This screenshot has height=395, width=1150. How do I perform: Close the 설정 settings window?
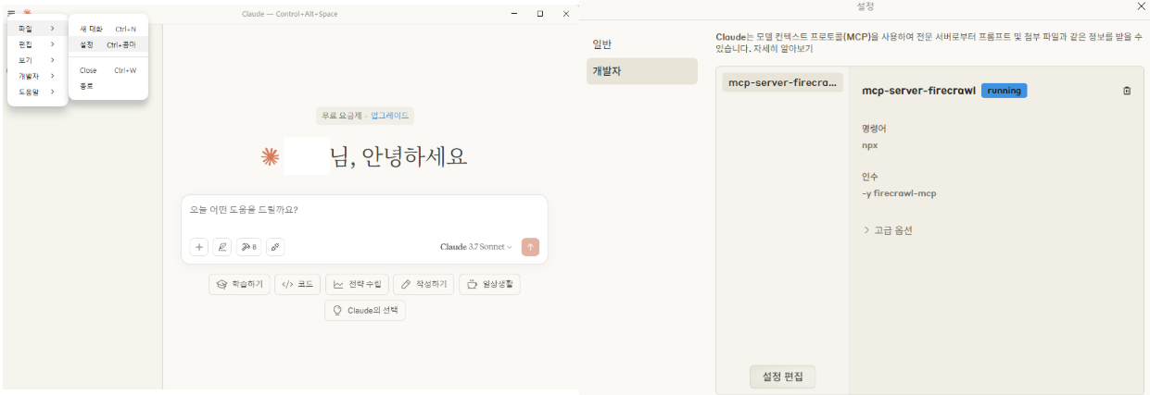tap(1140, 6)
